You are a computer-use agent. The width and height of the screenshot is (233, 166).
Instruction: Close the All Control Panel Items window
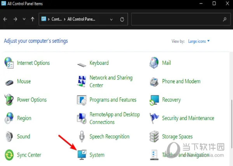pyautogui.click(x=227, y=3)
